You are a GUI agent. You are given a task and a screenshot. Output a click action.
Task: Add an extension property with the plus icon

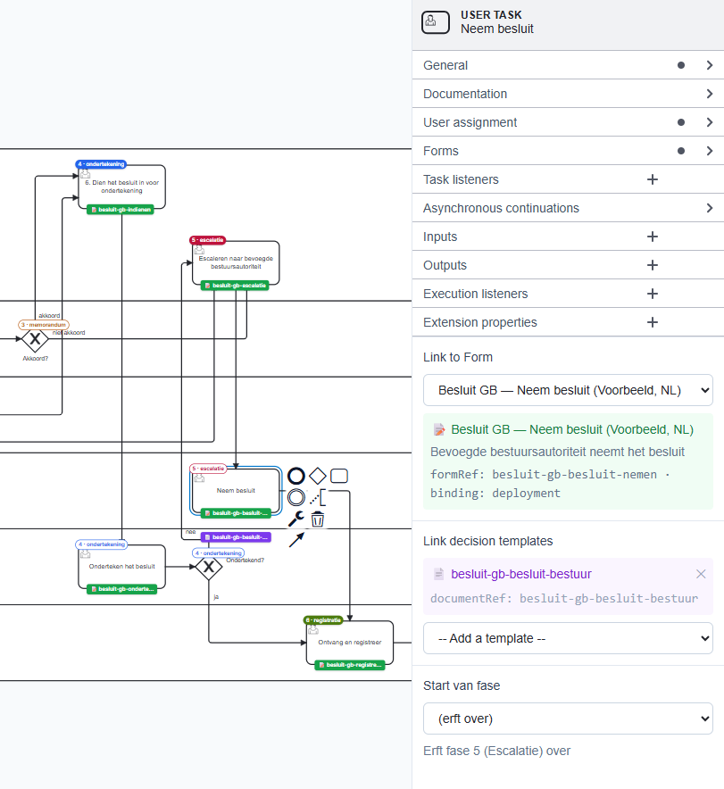(652, 322)
